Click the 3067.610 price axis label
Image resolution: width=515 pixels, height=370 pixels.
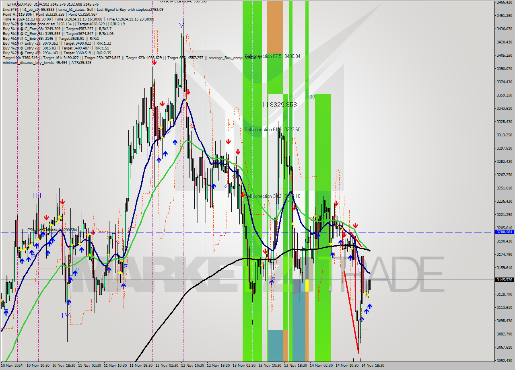504,347
